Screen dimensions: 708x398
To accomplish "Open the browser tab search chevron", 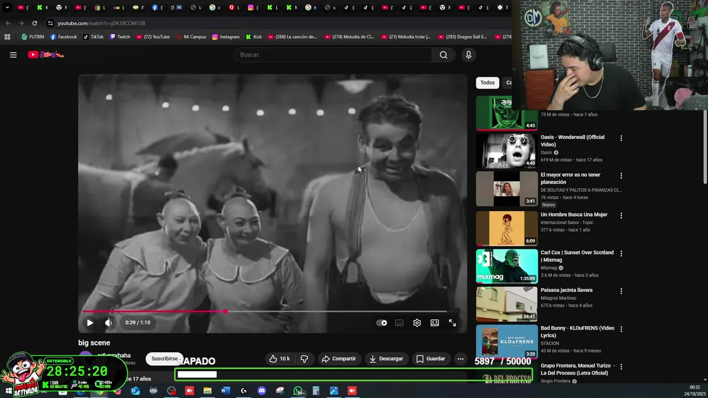I will point(7,8).
